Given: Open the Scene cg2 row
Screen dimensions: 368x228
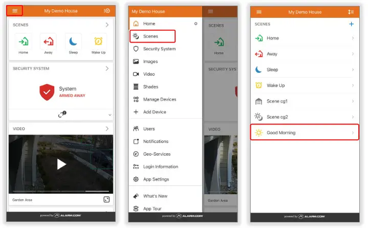Looking at the screenshot, I should click(305, 117).
